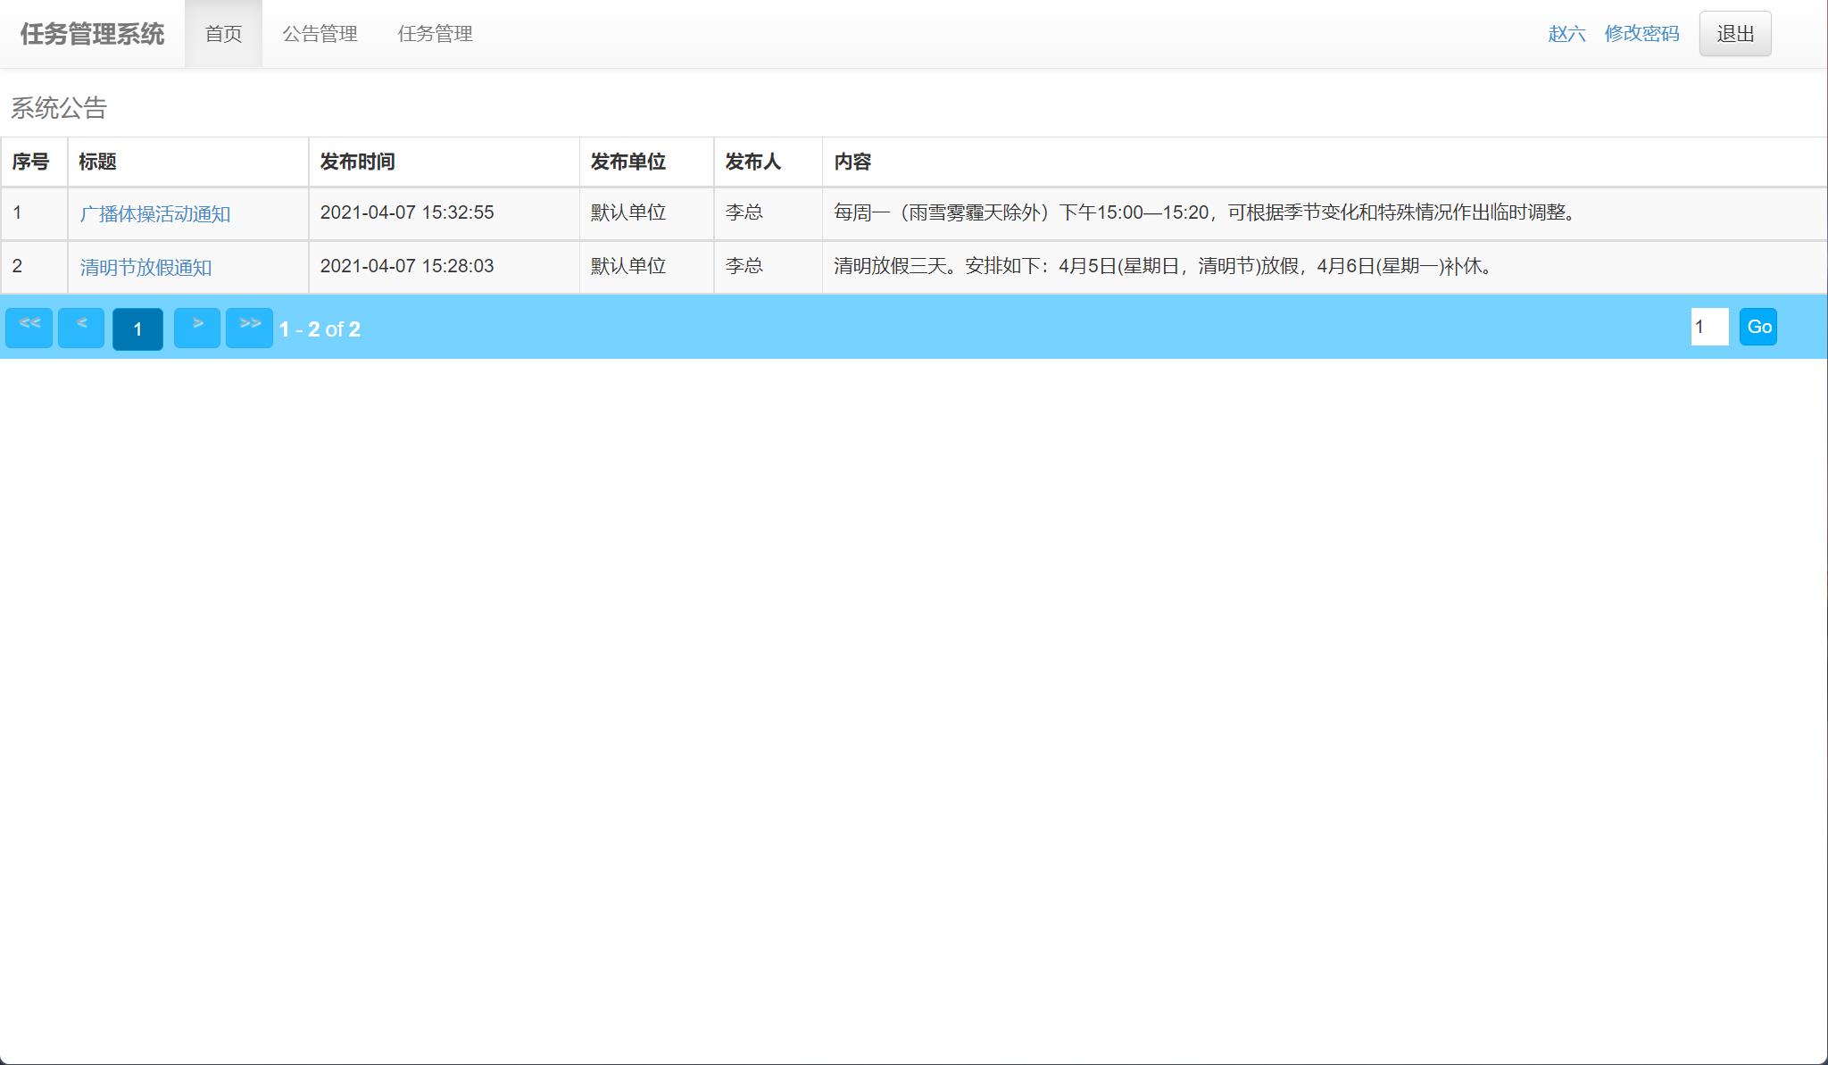The height and width of the screenshot is (1065, 1828).
Task: Click the page number input field
Action: [x=1710, y=327]
